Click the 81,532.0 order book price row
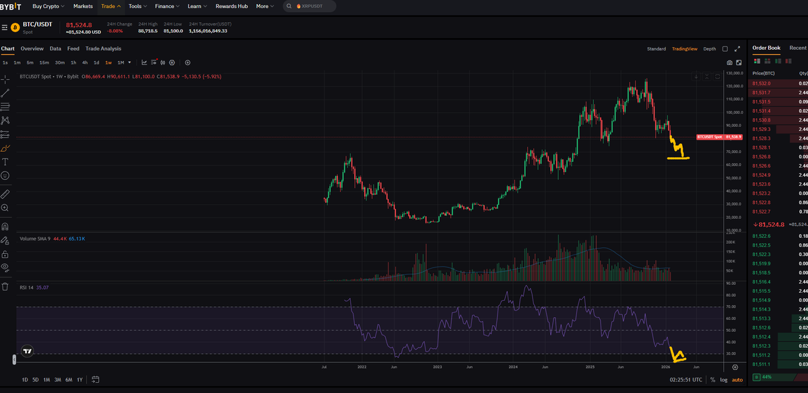Image resolution: width=808 pixels, height=393 pixels. 778,83
